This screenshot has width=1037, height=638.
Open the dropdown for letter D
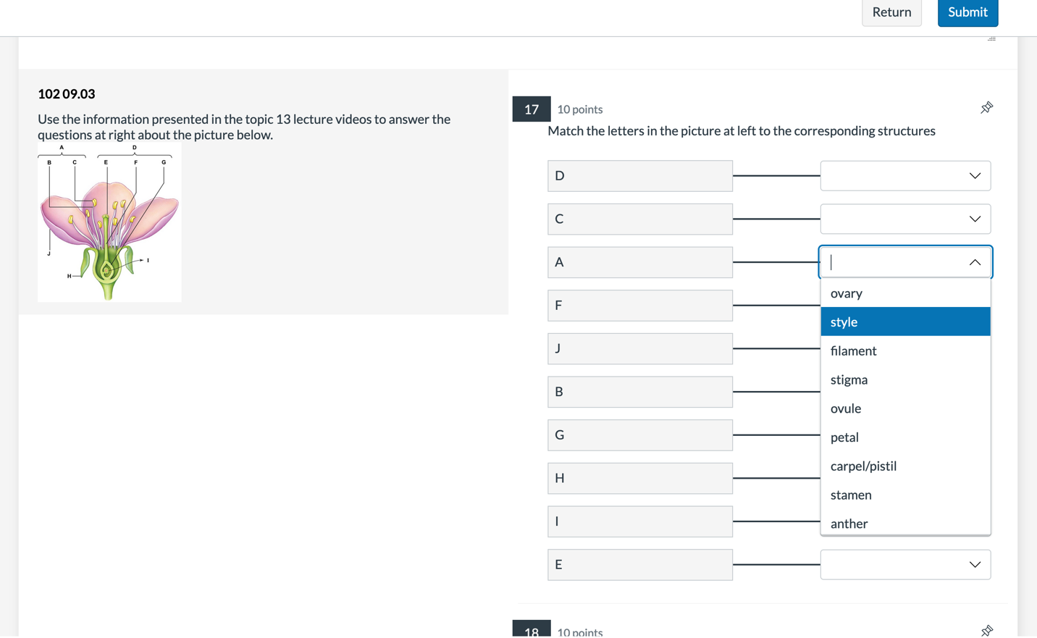[905, 176]
